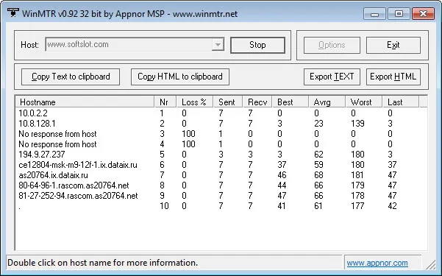442x276 pixels.
Task: Click the window resize grip corner
Action: pos(431,264)
